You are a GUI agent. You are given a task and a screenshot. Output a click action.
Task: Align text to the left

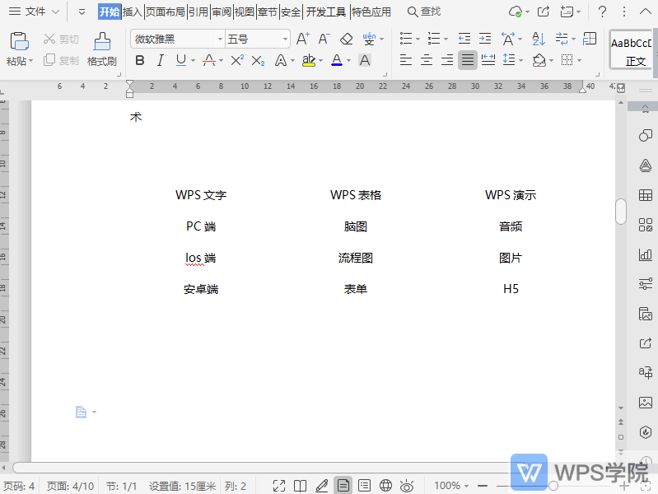pyautogui.click(x=405, y=60)
